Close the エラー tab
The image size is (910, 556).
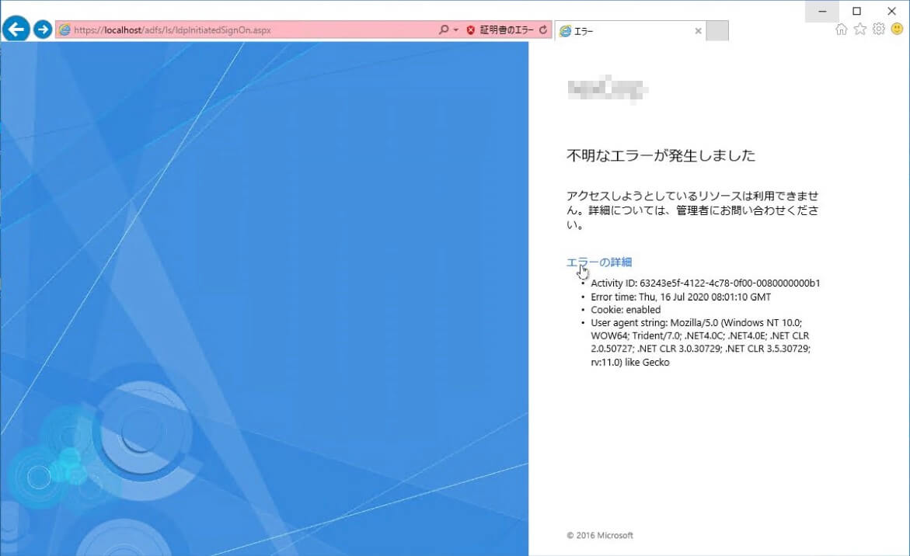pos(698,31)
